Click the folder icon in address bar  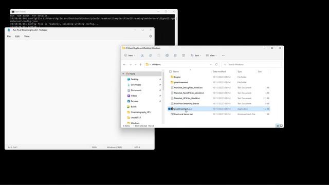(147, 64)
